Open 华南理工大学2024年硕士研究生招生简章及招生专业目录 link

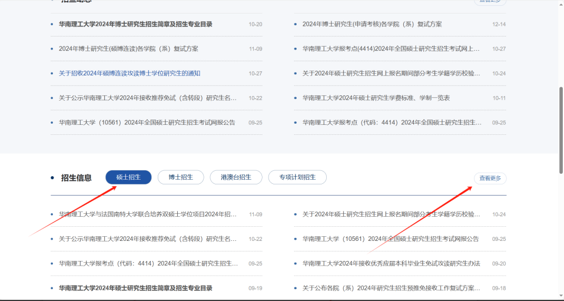[135, 288]
